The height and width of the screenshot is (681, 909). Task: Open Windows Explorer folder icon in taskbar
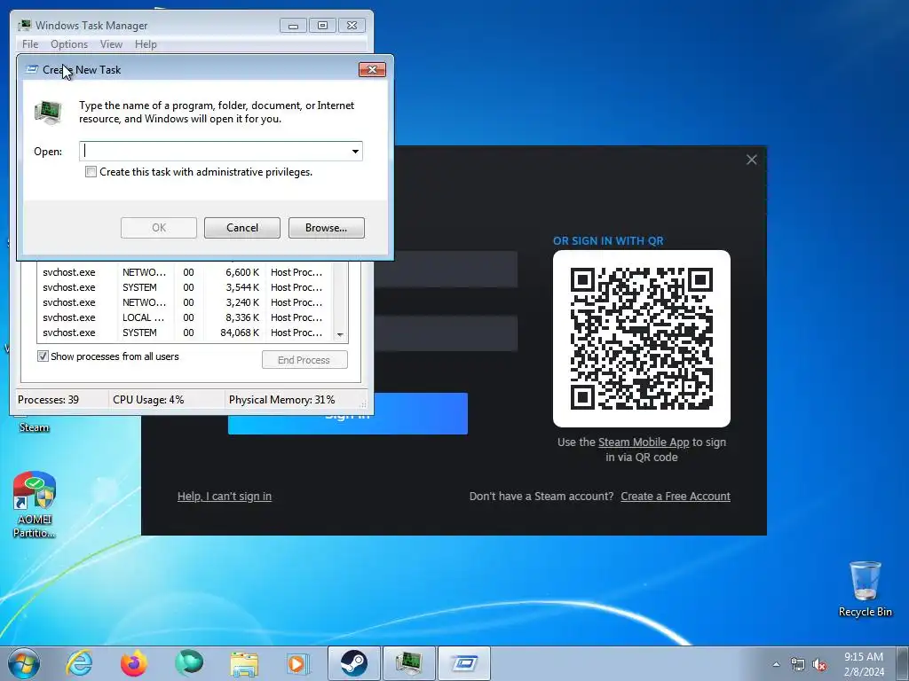(x=244, y=663)
